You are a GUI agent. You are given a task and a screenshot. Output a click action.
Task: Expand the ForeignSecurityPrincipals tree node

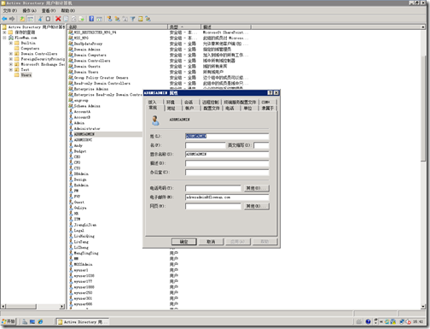click(11, 59)
